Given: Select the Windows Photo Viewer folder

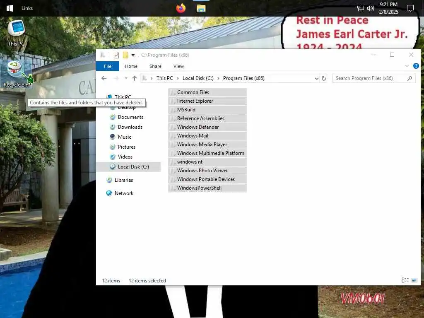Looking at the screenshot, I should (x=207, y=171).
